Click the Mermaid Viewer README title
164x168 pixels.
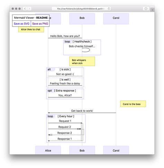tap(31, 18)
